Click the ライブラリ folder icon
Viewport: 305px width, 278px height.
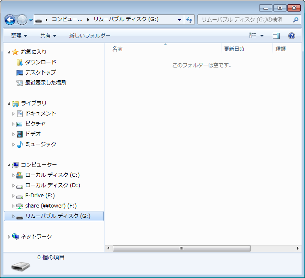click(15, 103)
